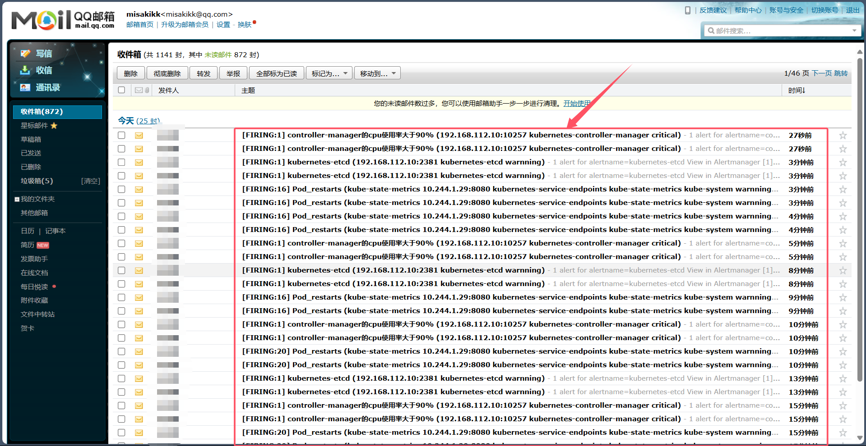Check the first 27秒前 email checkbox

click(121, 135)
